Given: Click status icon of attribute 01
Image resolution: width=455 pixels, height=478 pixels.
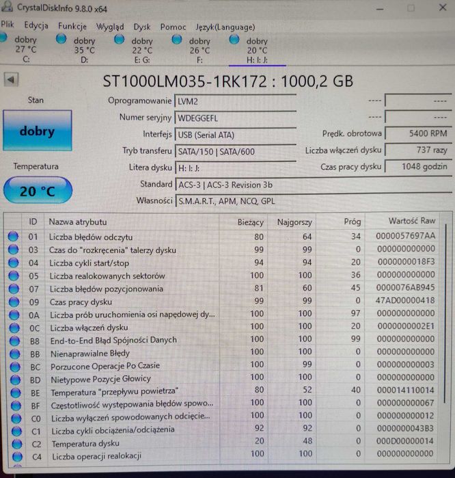Looking at the screenshot, I should [x=13, y=236].
